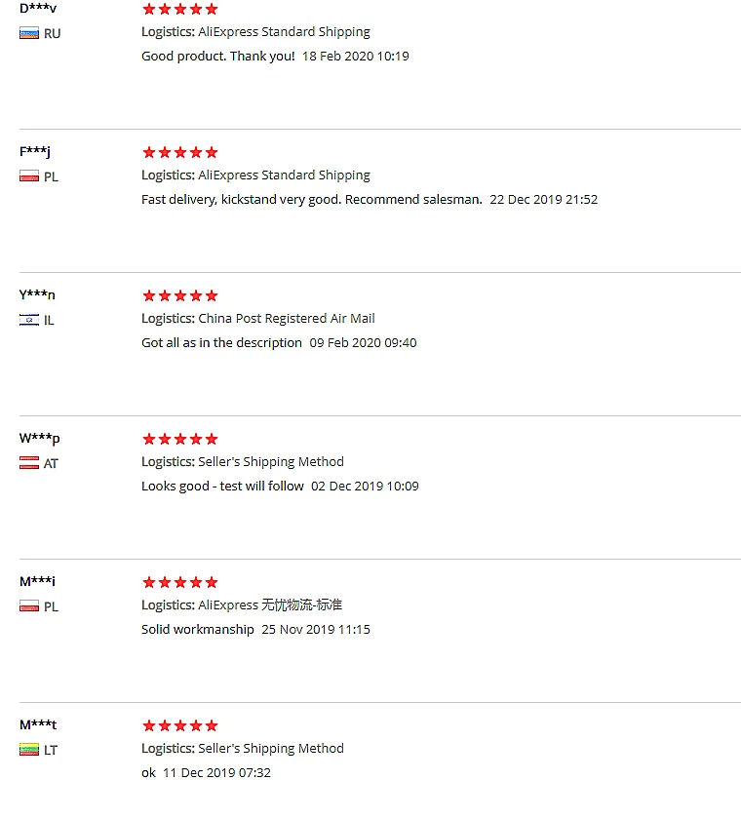This screenshot has height=819, width=741.
Task: Click the 'Looks good - test will follow' review
Action: [x=222, y=487]
